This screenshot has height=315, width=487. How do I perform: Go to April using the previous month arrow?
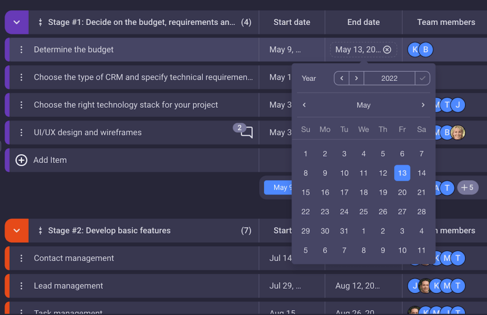coord(304,105)
